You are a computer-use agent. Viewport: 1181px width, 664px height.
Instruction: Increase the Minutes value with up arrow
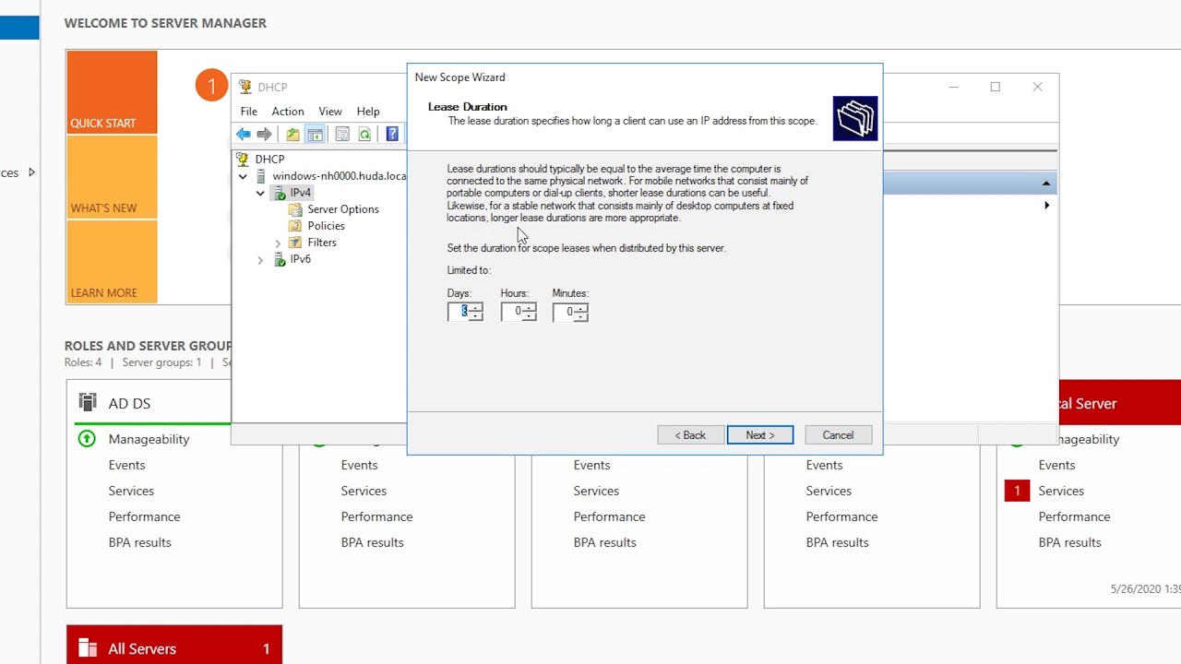(581, 308)
